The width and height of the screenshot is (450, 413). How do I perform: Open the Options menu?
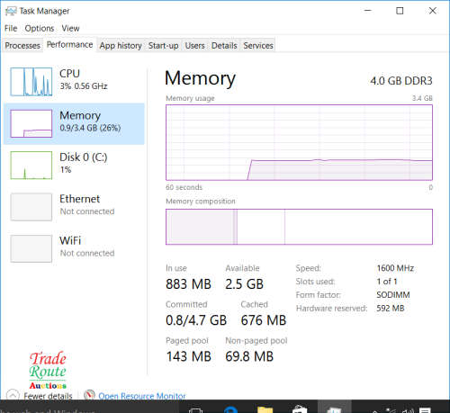pyautogui.click(x=40, y=28)
